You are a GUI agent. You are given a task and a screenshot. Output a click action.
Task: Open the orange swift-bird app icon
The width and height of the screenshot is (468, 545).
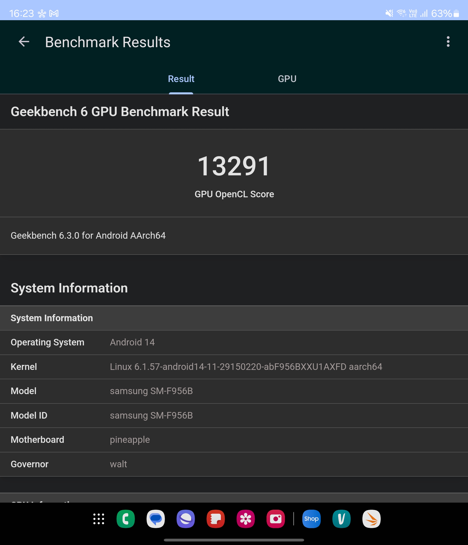click(371, 519)
